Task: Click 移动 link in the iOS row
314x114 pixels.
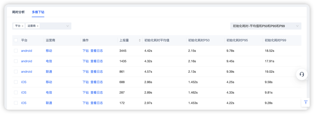Action: tap(49, 82)
